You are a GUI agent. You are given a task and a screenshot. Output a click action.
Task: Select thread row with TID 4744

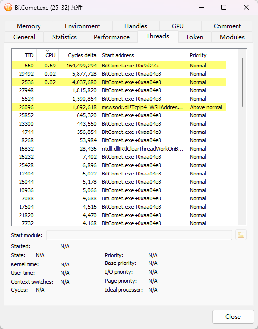(119, 132)
